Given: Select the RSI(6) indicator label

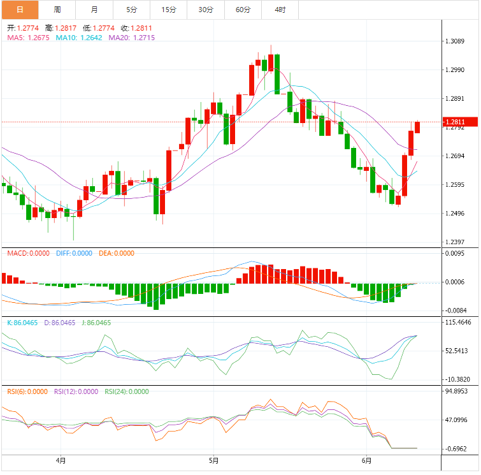Looking at the screenshot, I should [28, 391].
